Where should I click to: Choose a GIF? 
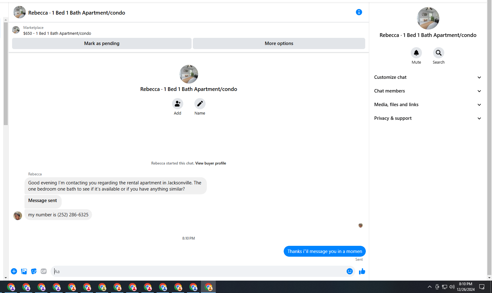point(44,271)
